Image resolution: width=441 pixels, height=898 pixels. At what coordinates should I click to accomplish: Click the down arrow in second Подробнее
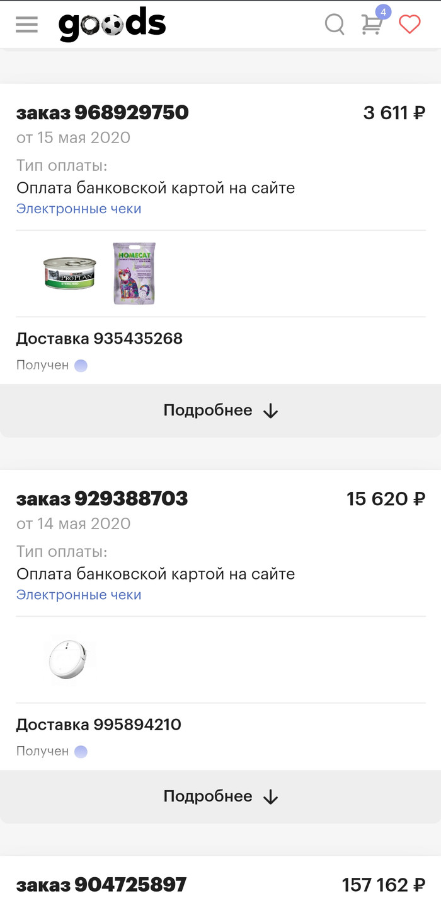click(x=270, y=797)
